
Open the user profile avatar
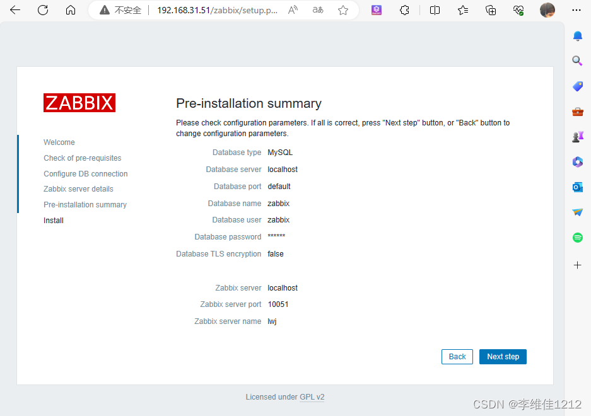pyautogui.click(x=547, y=10)
